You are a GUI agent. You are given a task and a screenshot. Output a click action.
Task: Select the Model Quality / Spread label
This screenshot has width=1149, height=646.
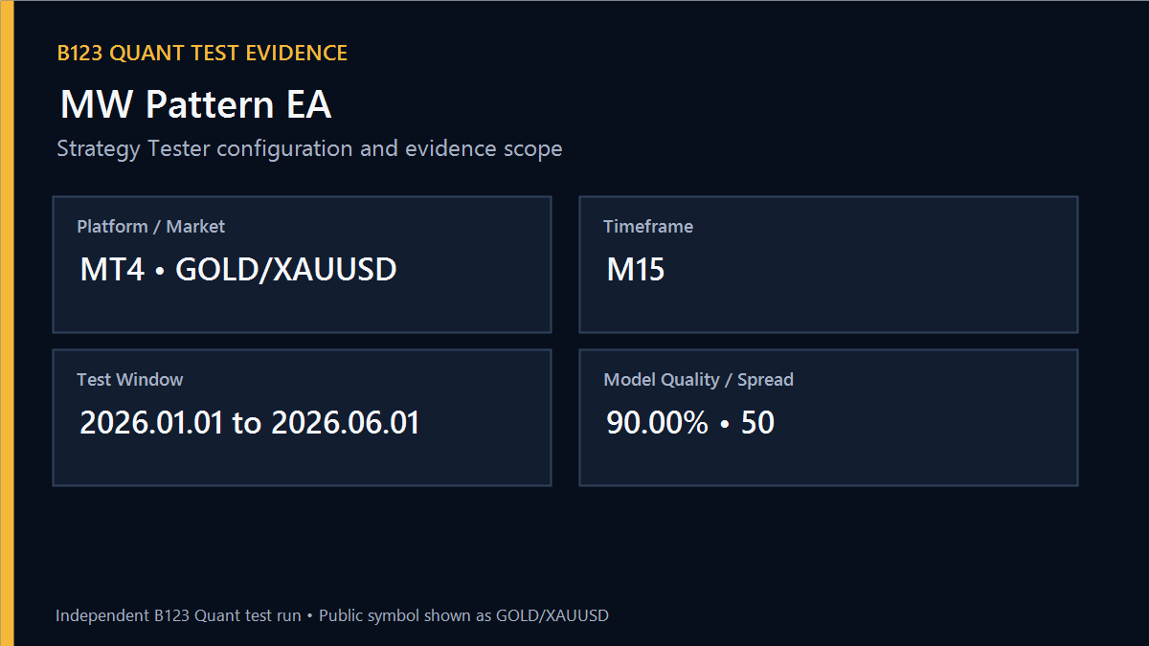click(699, 380)
